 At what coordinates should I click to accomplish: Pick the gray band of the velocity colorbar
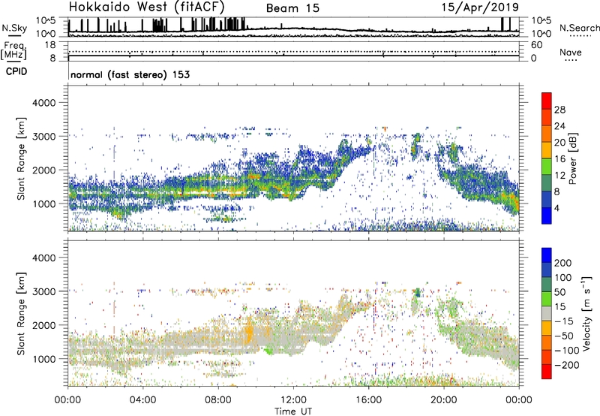coord(547,314)
